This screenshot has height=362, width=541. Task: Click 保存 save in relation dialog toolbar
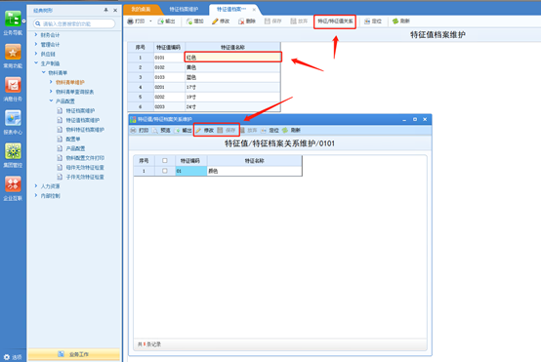(227, 131)
